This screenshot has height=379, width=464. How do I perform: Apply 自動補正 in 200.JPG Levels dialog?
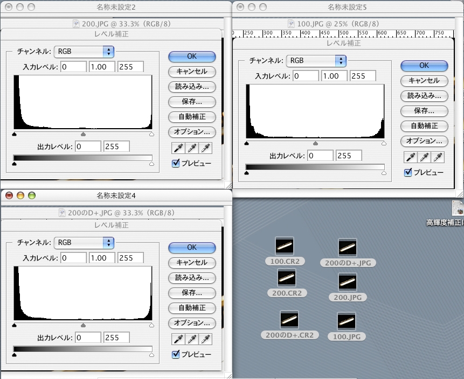click(x=192, y=117)
